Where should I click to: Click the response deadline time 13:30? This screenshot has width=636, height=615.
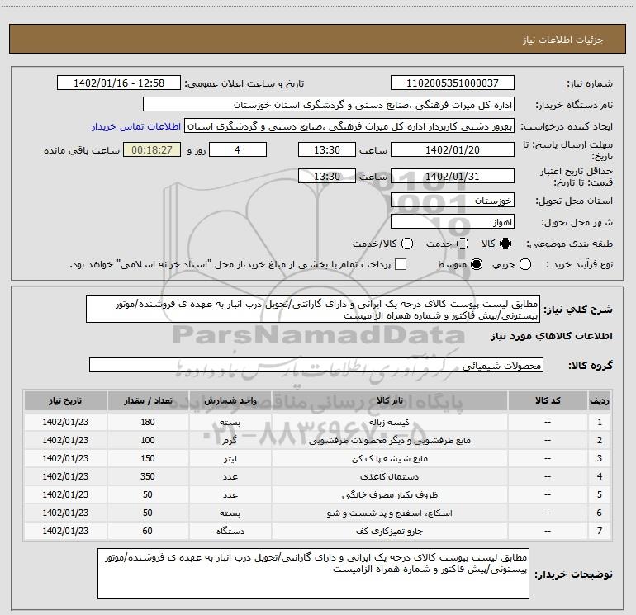pos(327,149)
